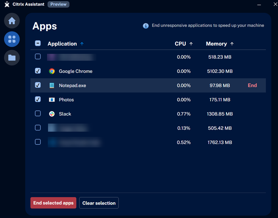Screen dimensions: 278x218
Task: Click the Preview badge in title bar
Action: [58, 5]
